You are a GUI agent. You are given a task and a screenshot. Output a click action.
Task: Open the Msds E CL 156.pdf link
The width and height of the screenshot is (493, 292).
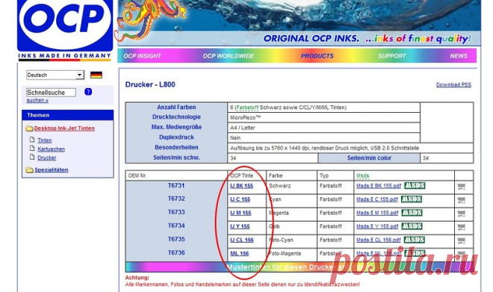379,240
